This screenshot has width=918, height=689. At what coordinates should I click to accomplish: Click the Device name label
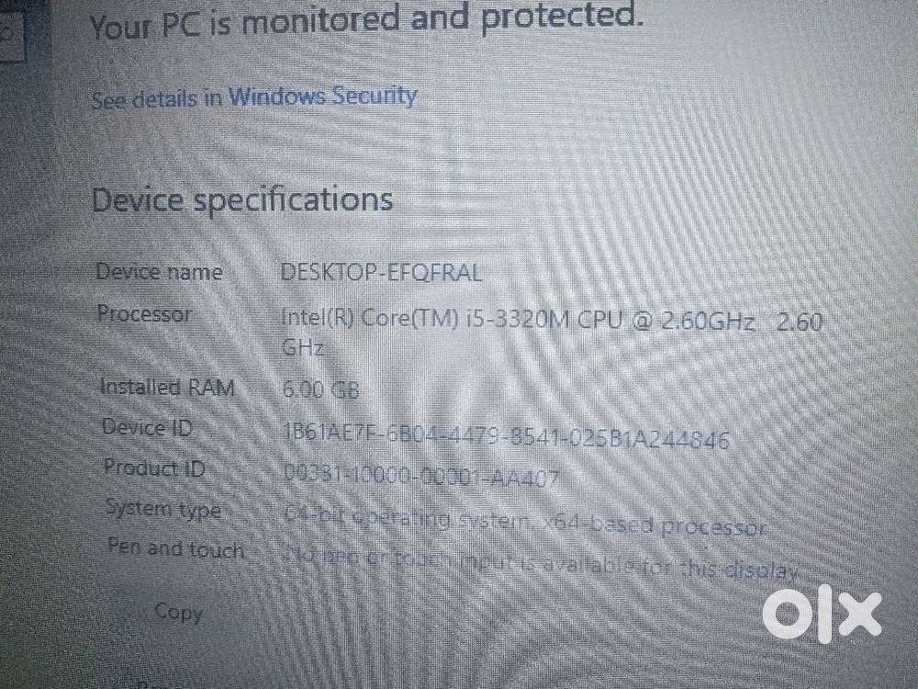[159, 271]
